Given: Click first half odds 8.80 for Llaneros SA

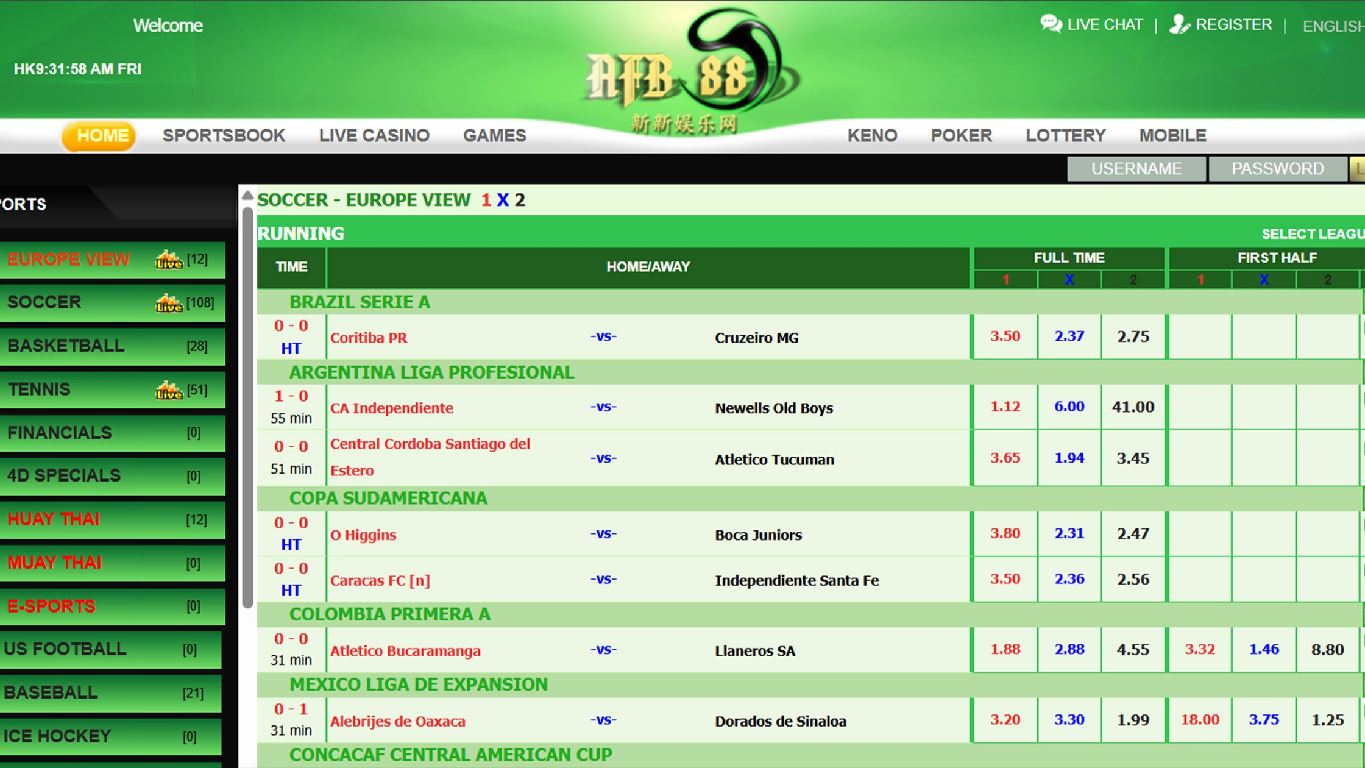Looking at the screenshot, I should [1328, 650].
